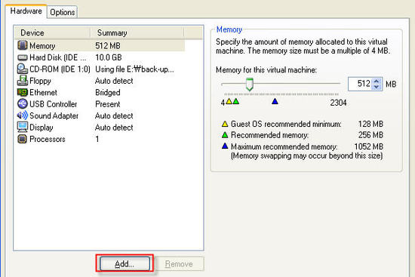Select the Memory device row text
415x277 pixels.
pyautogui.click(x=42, y=46)
